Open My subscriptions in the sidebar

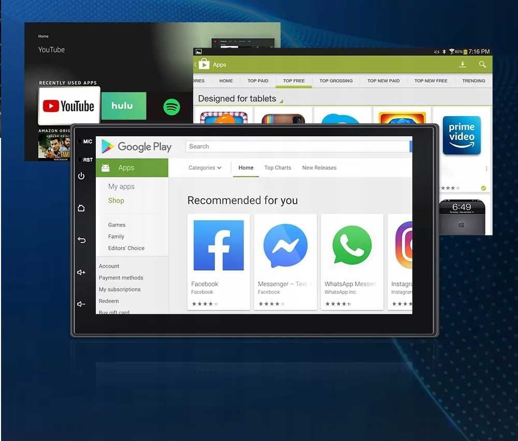(x=120, y=289)
